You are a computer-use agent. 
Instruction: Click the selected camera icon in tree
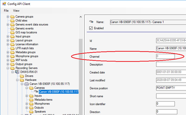click(x=36, y=92)
